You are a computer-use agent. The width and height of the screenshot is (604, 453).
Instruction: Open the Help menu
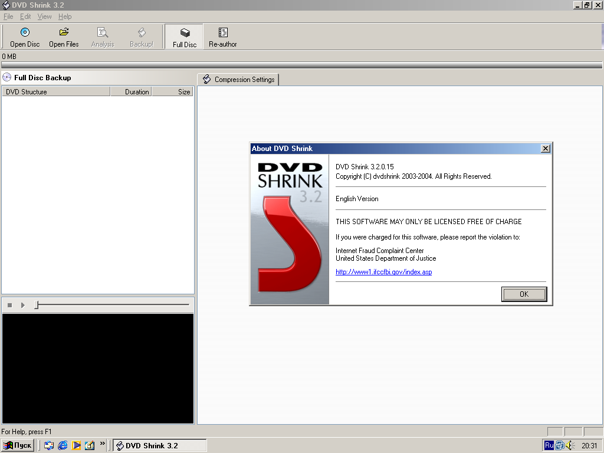tap(65, 17)
